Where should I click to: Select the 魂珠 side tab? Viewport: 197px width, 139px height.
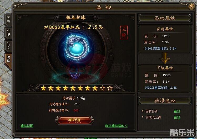(8, 60)
